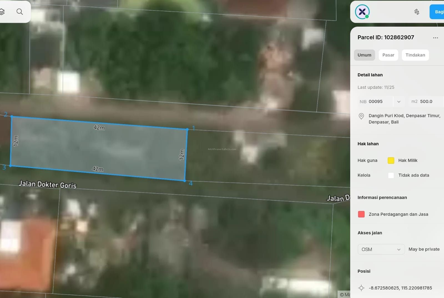
Task: Open the three-dot menu next to Parcel ID
Action: [435, 38]
